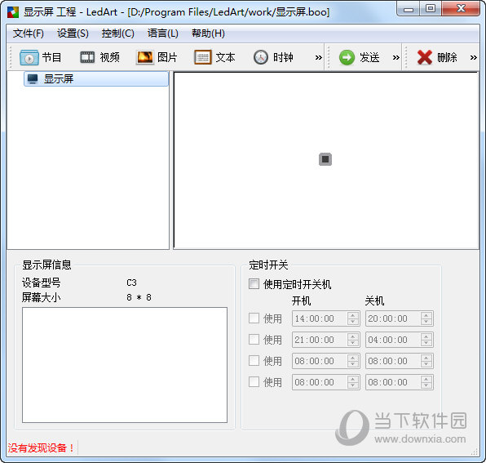This screenshot has height=463, width=486.
Task: Enable the 使用定时开关机 checkbox
Action: [x=254, y=283]
